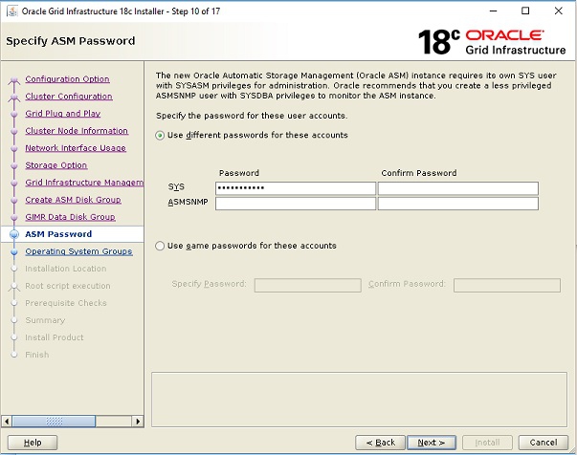Jump to the Storage Option step
Viewport: 577px width, 455px height.
click(x=56, y=165)
